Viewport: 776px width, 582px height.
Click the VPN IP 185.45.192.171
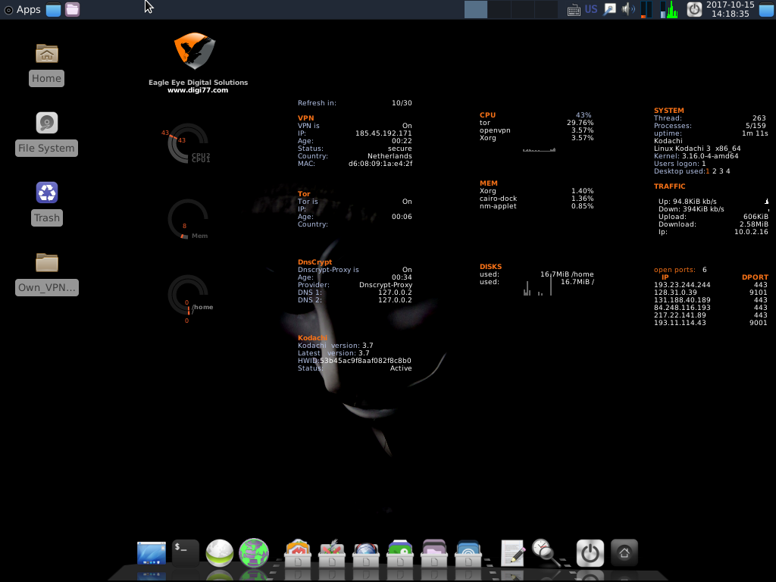(x=383, y=133)
